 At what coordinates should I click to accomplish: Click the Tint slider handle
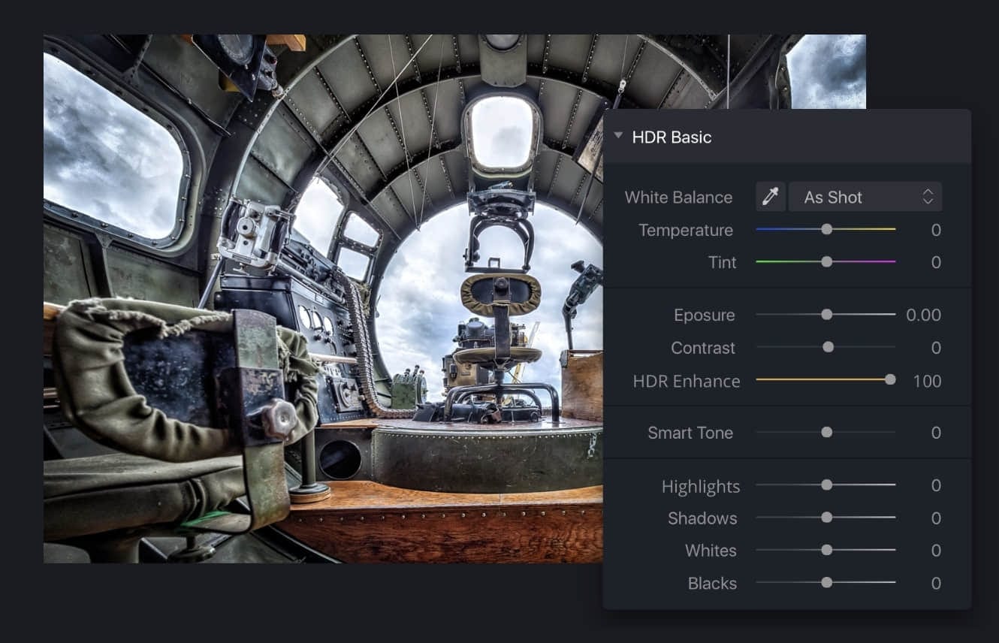pos(826,261)
